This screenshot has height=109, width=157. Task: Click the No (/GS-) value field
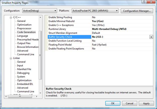120,37
